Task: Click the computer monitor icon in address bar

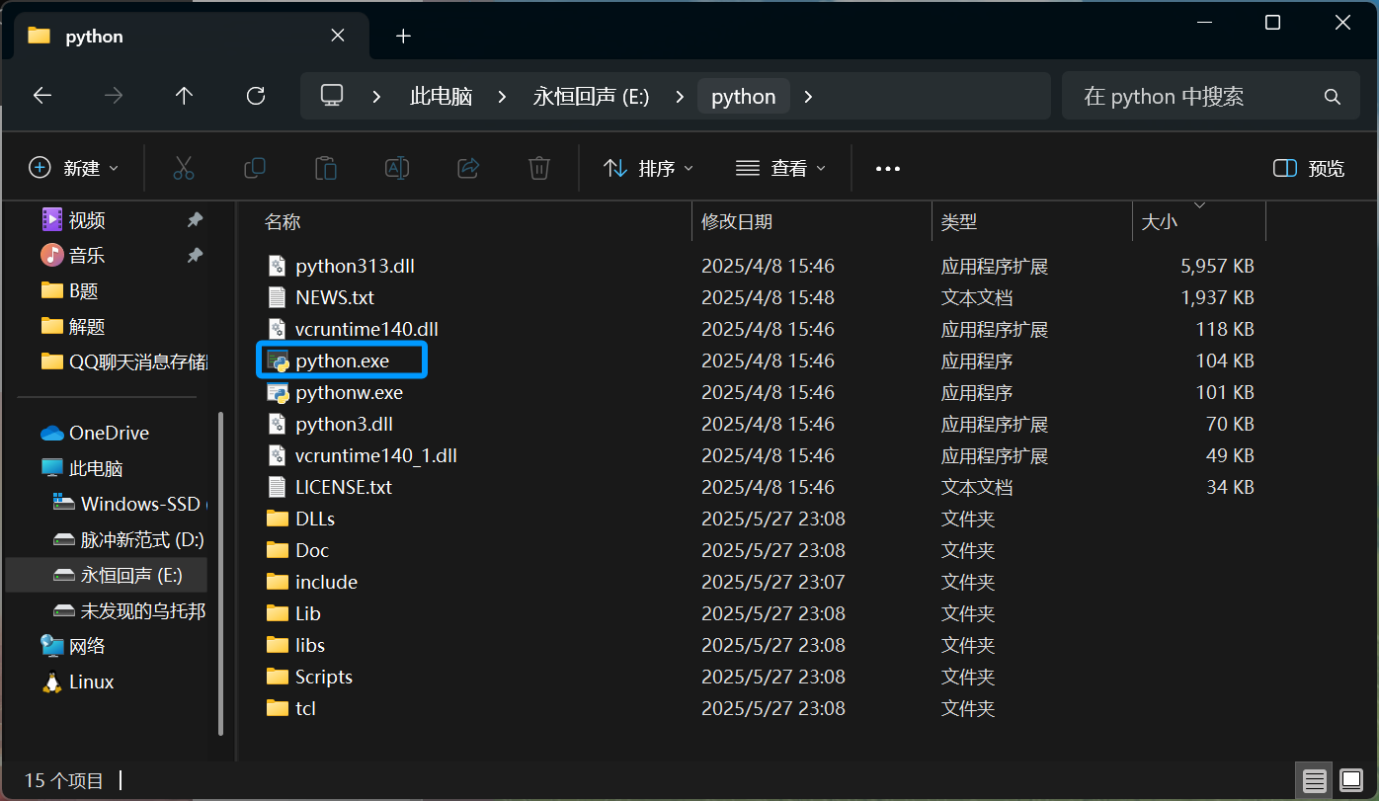Action: (x=332, y=96)
